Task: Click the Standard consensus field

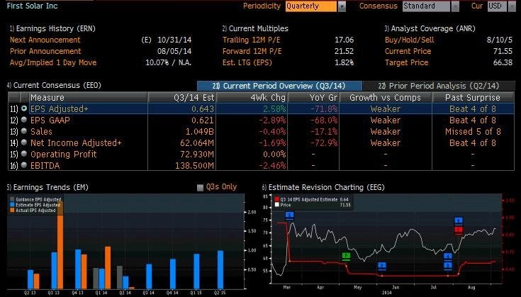Action: tap(426, 6)
